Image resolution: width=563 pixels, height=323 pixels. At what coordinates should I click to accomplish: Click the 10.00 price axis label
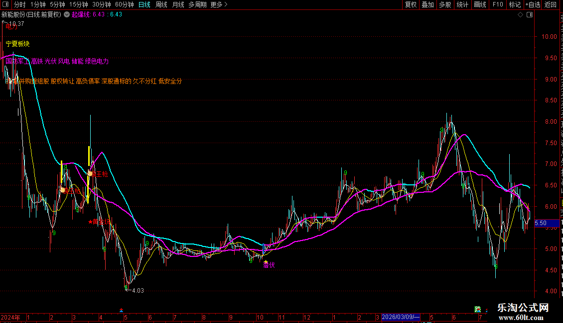549,37
